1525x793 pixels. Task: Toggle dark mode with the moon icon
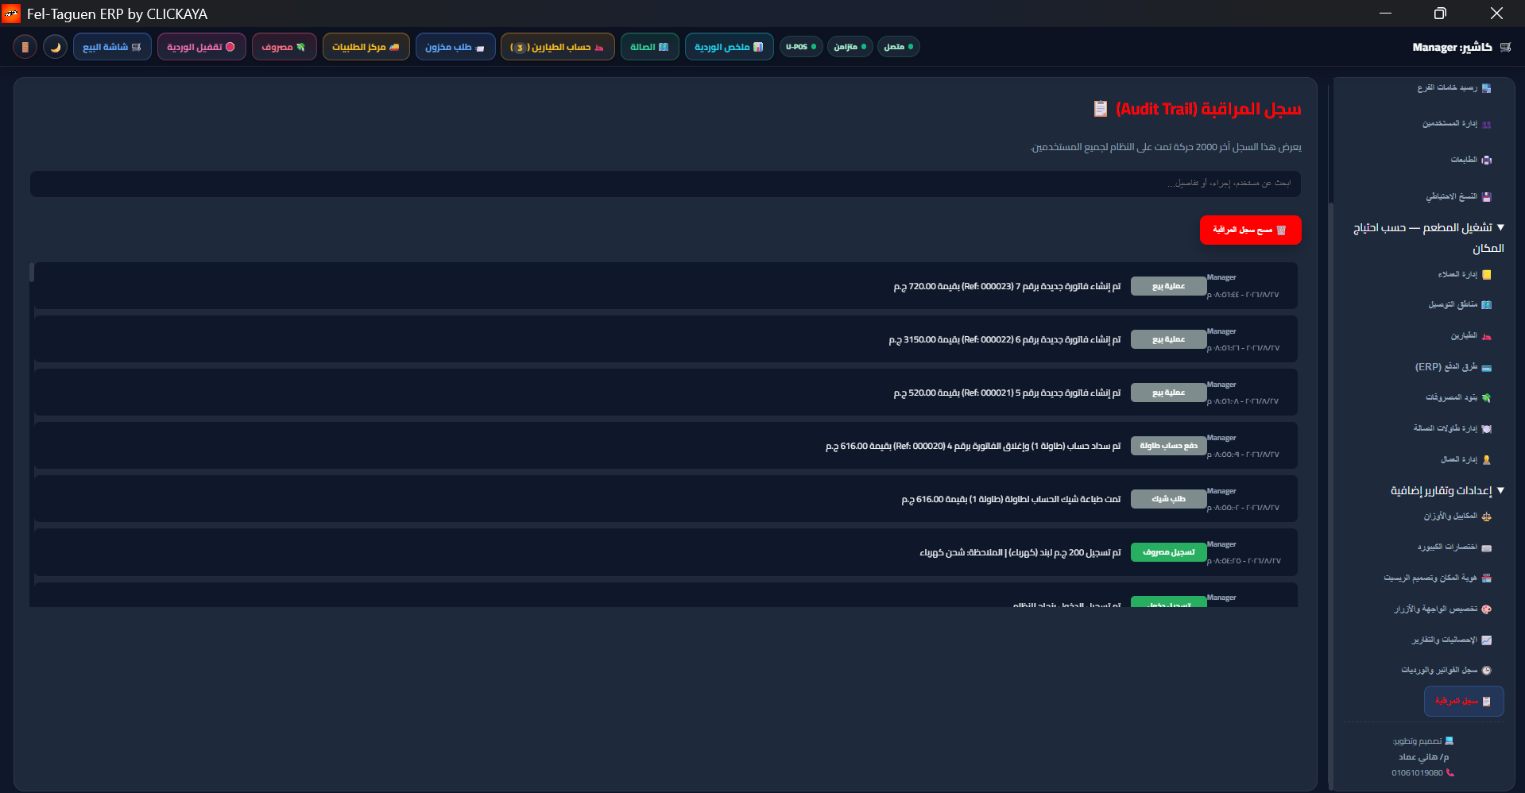pyautogui.click(x=55, y=47)
